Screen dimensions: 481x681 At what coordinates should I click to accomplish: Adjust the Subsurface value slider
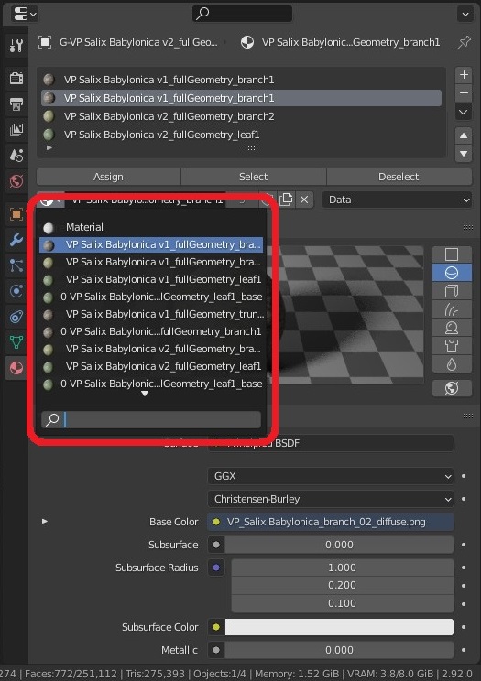[339, 545]
